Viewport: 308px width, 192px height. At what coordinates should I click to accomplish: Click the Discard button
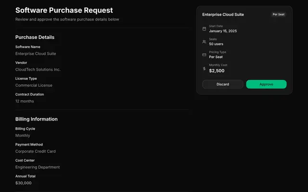(x=223, y=84)
